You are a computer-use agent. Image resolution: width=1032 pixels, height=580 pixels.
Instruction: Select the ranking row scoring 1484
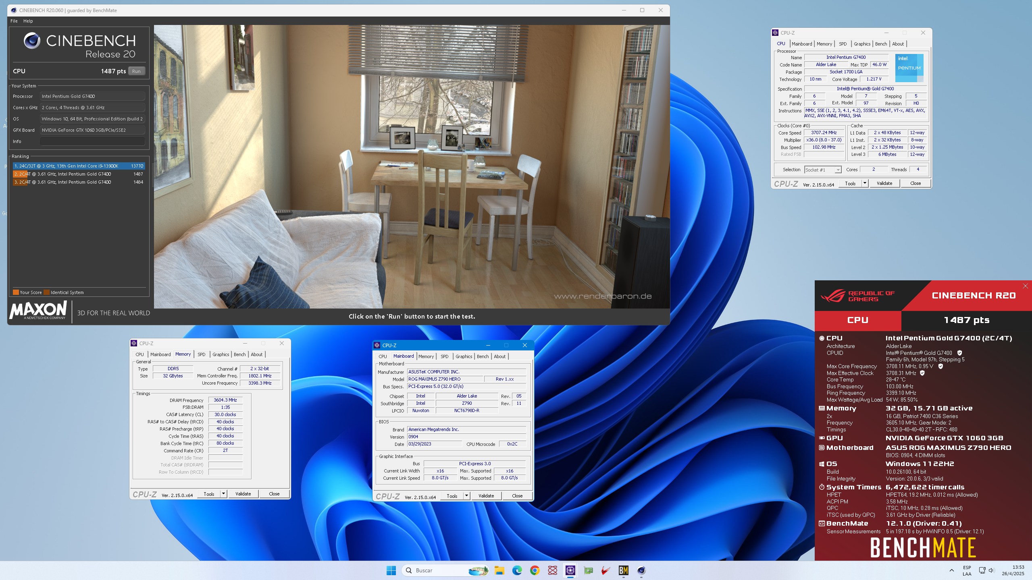[79, 182]
